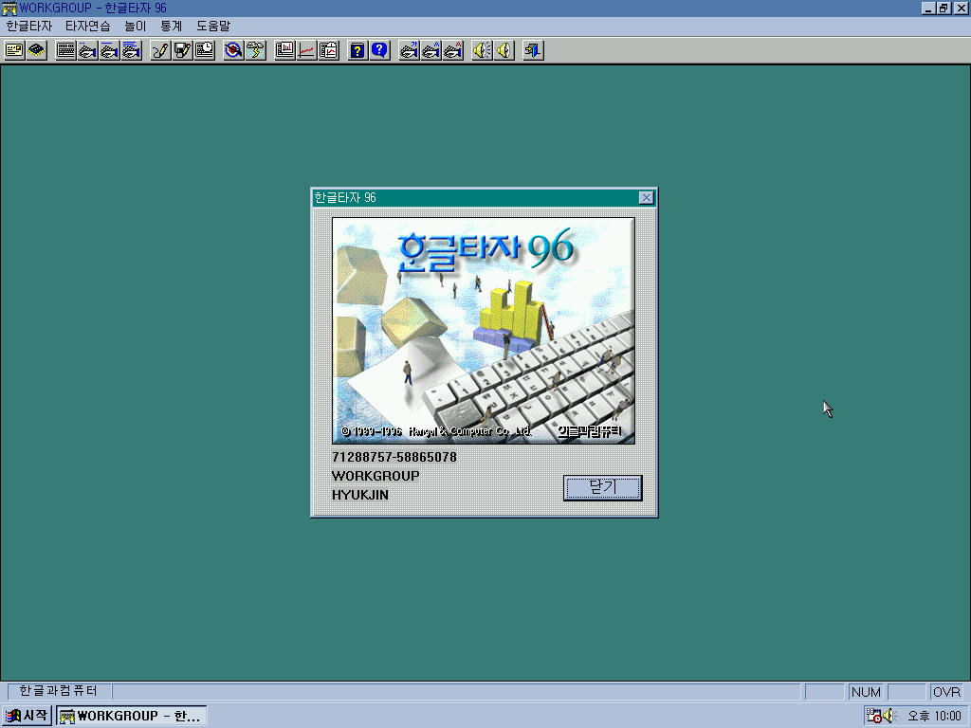The height and width of the screenshot is (728, 971).
Task: Click the pencil writing icon
Action: click(160, 50)
